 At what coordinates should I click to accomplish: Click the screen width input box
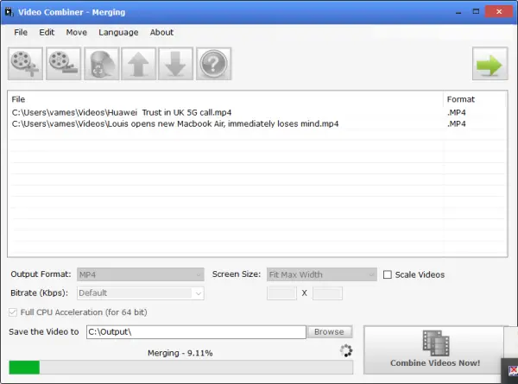(281, 293)
